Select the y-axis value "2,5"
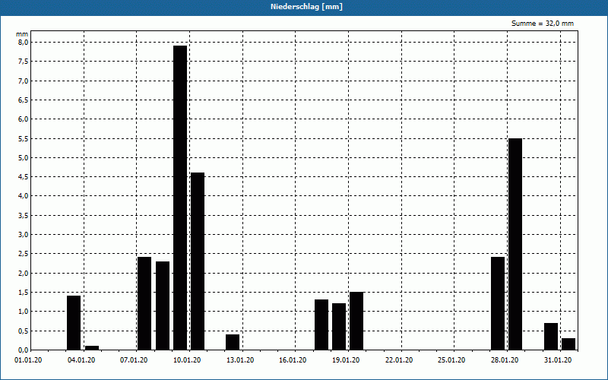Screen dimensions: 608x380 24,254
